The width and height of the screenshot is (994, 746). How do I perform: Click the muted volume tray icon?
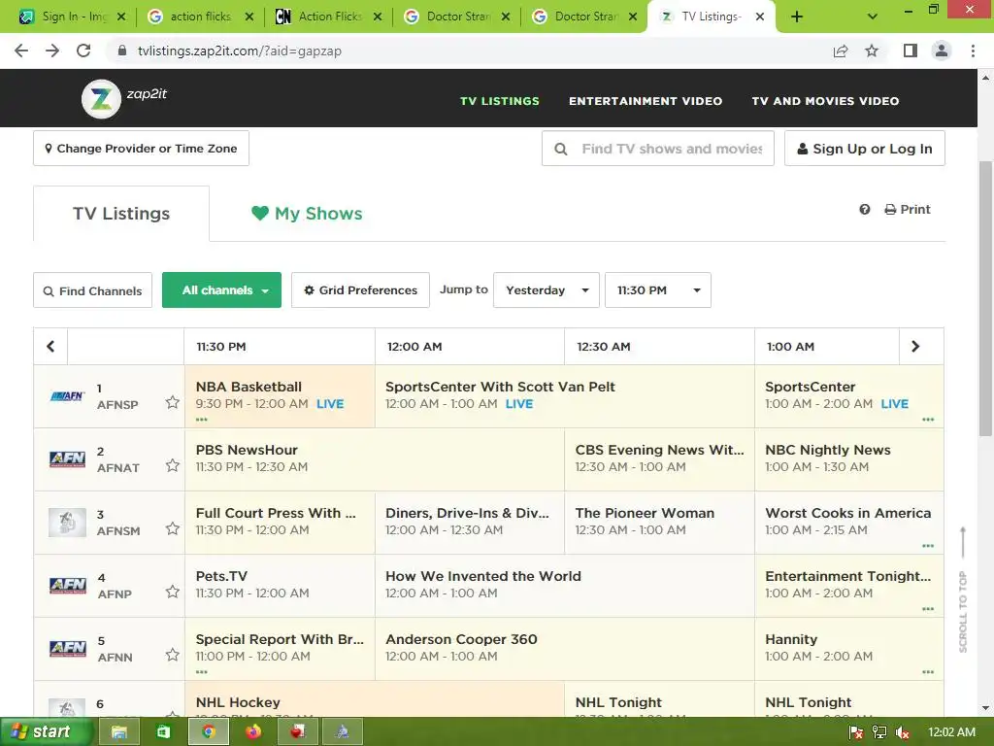tap(903, 732)
